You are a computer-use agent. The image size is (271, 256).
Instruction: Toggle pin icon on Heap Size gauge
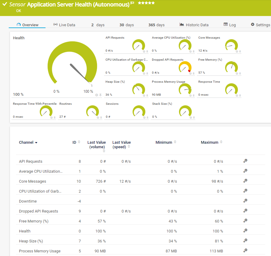(x=147, y=96)
